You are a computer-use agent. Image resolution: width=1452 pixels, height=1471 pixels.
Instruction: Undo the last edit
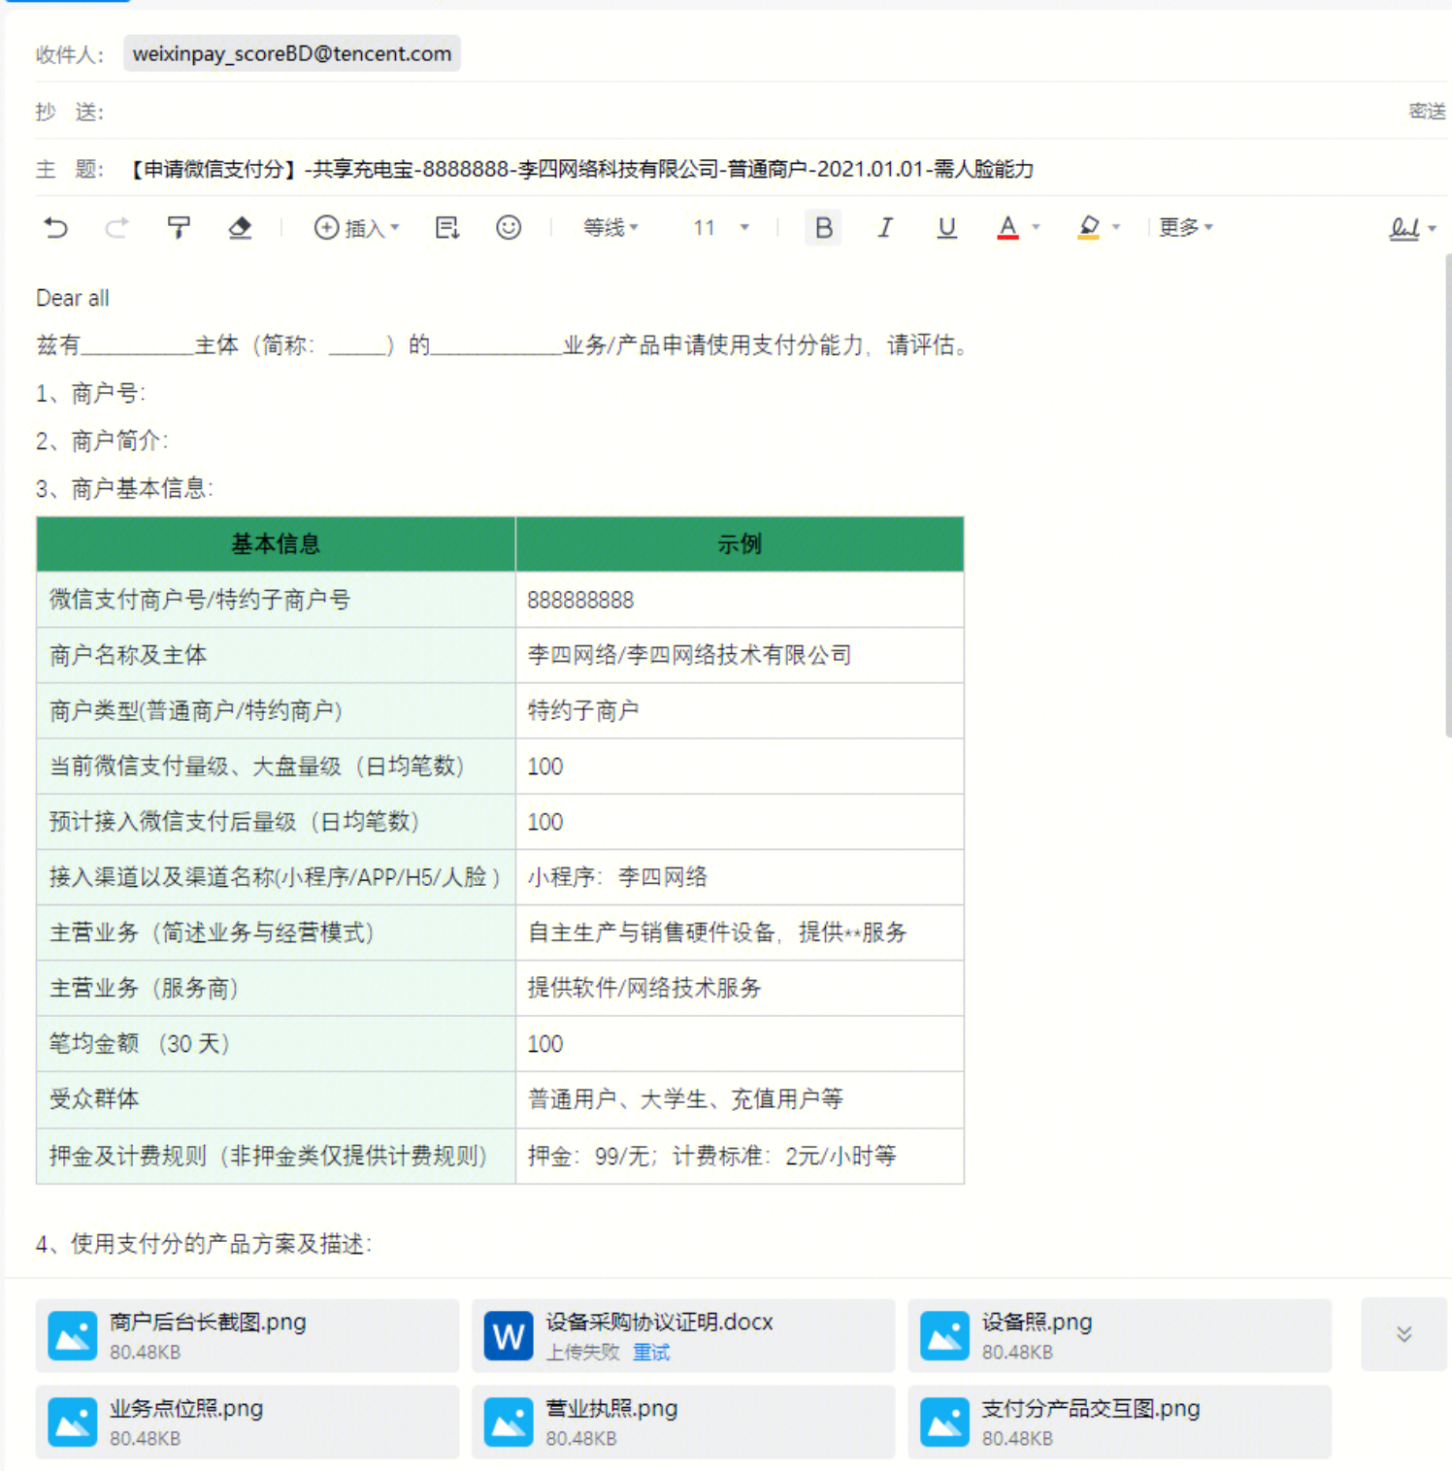[x=56, y=228]
